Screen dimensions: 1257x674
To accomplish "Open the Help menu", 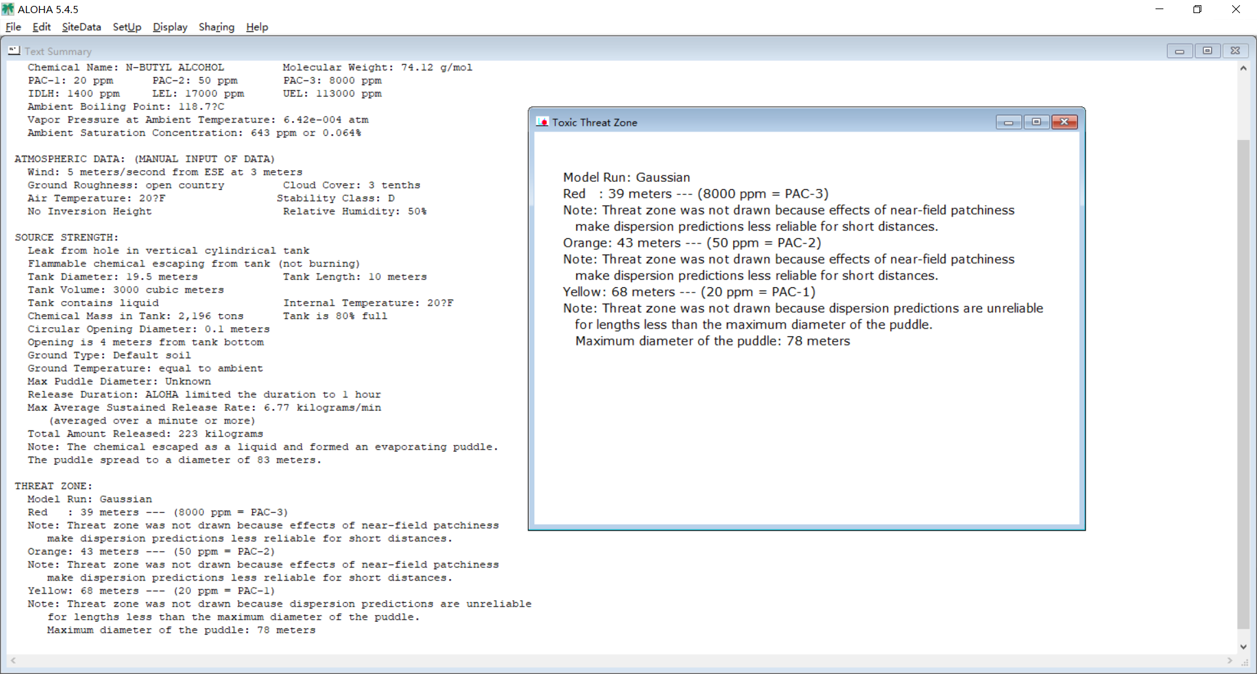I will pyautogui.click(x=257, y=27).
